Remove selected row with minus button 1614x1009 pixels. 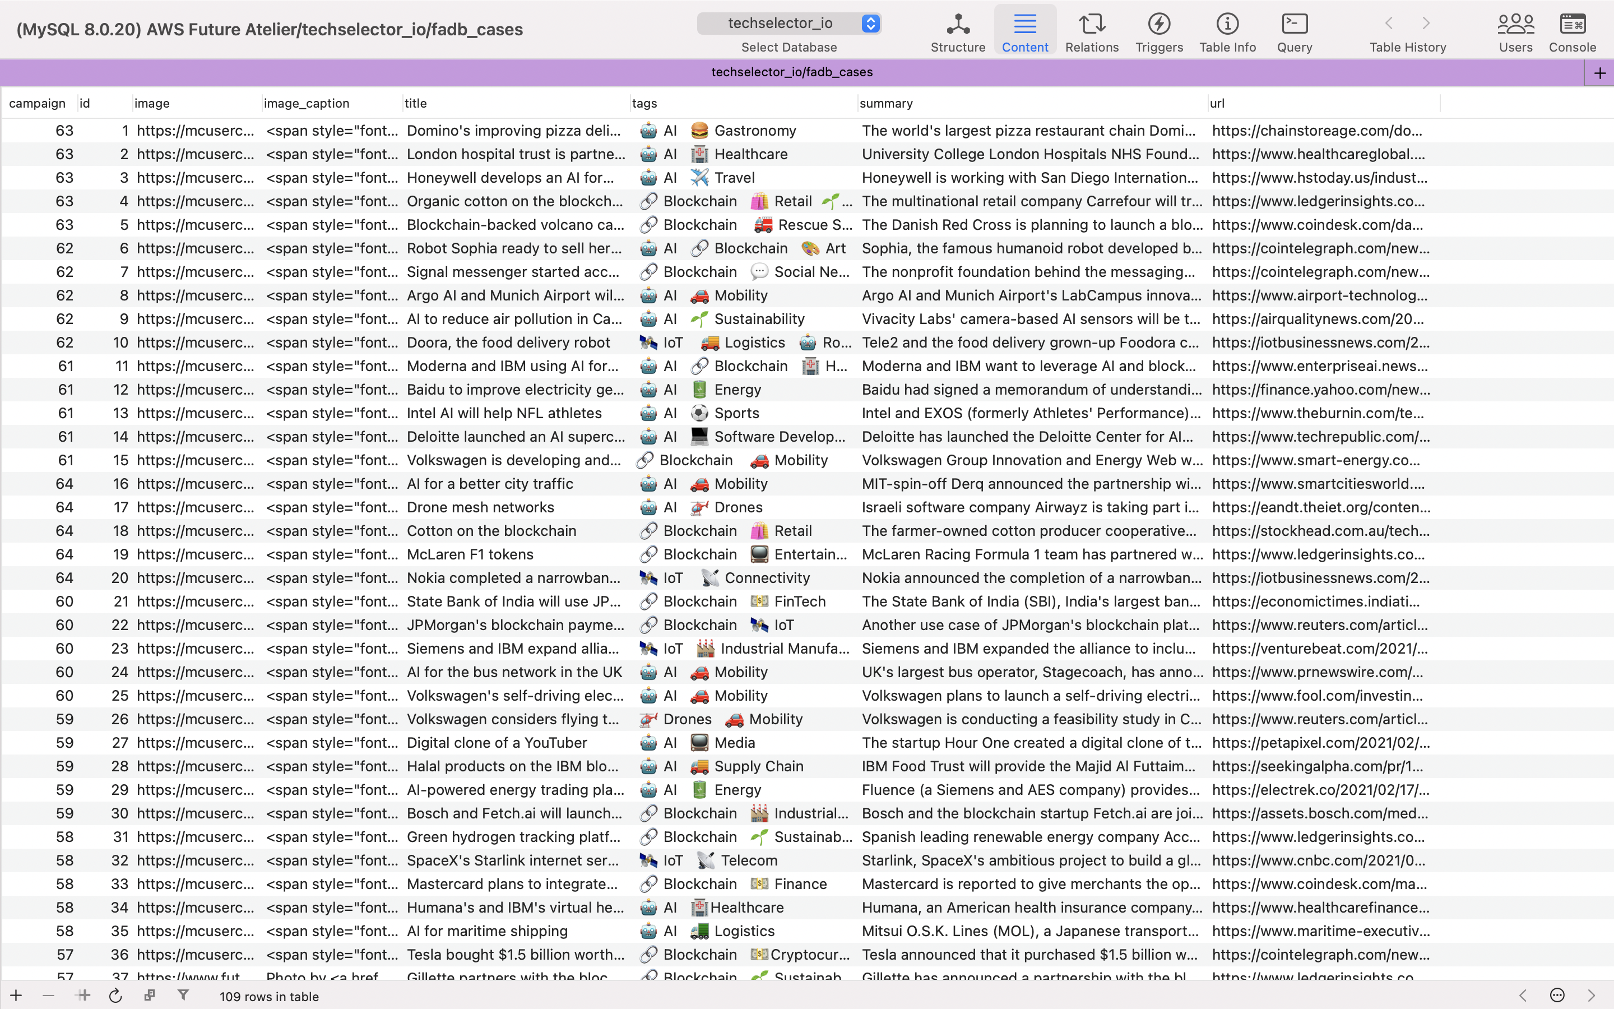(x=48, y=996)
